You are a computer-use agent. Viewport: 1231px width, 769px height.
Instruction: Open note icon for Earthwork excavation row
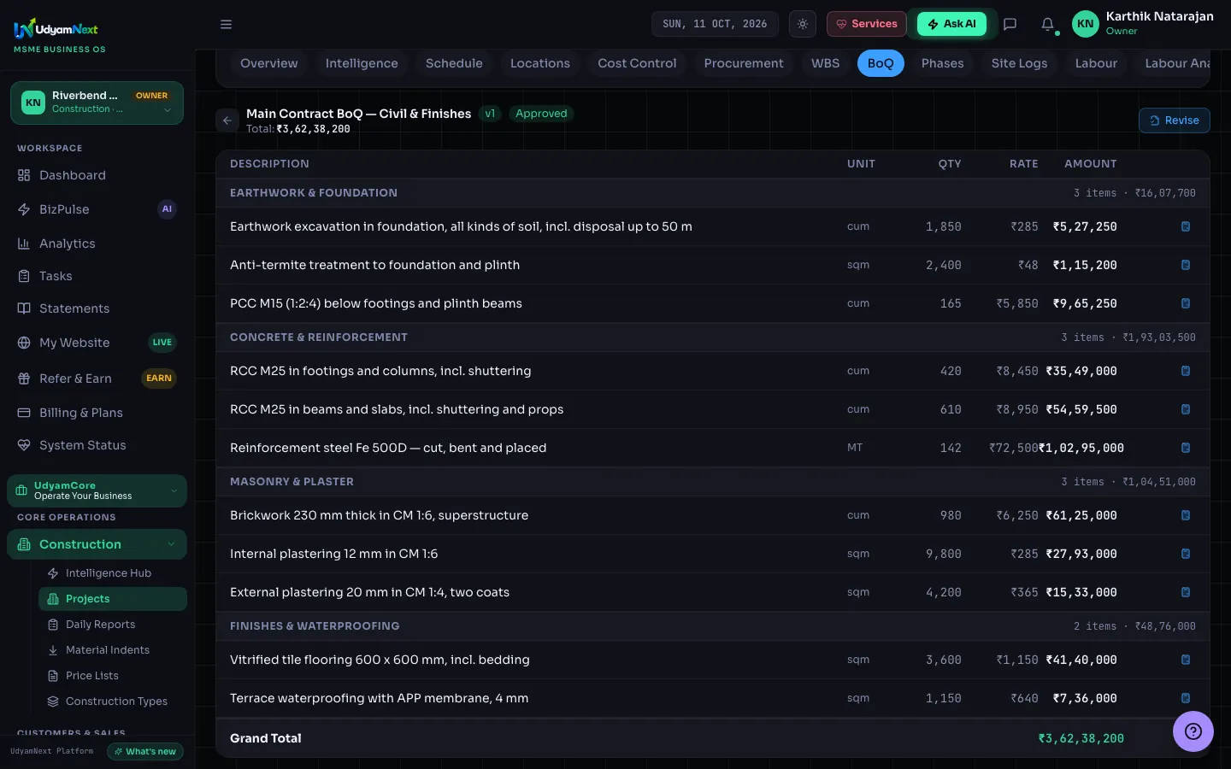tap(1186, 226)
